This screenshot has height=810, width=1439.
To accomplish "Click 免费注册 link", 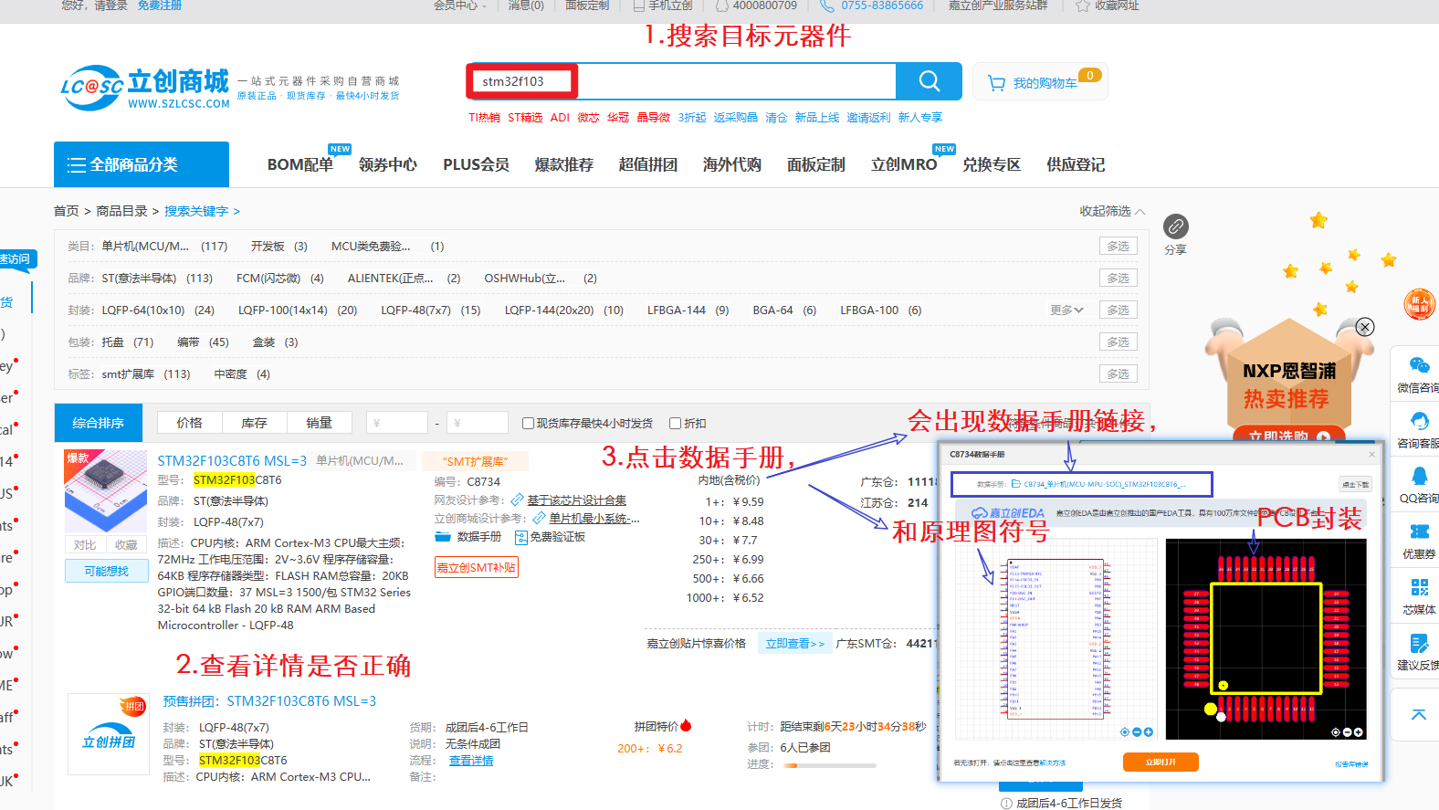I will 160,5.
